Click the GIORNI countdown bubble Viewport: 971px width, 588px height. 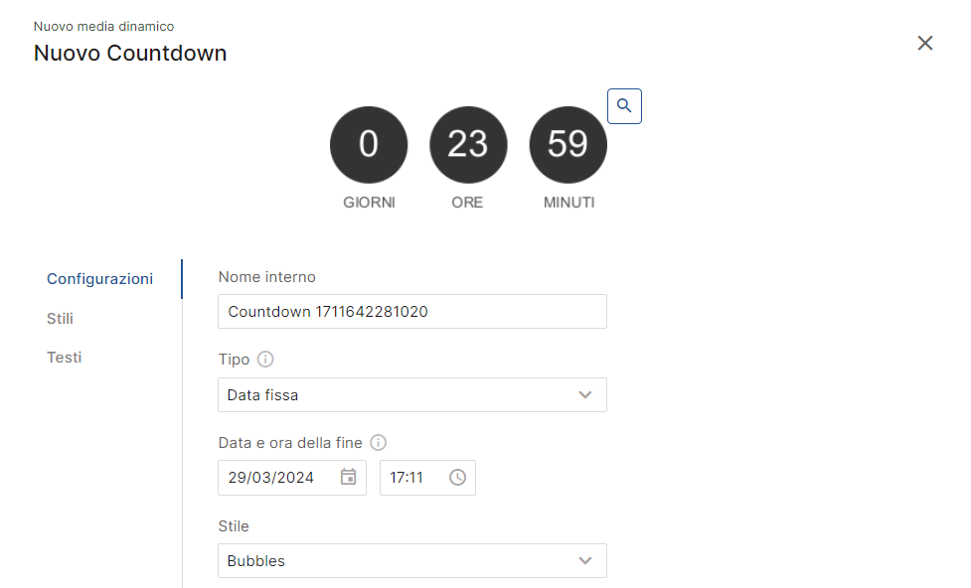coord(369,145)
